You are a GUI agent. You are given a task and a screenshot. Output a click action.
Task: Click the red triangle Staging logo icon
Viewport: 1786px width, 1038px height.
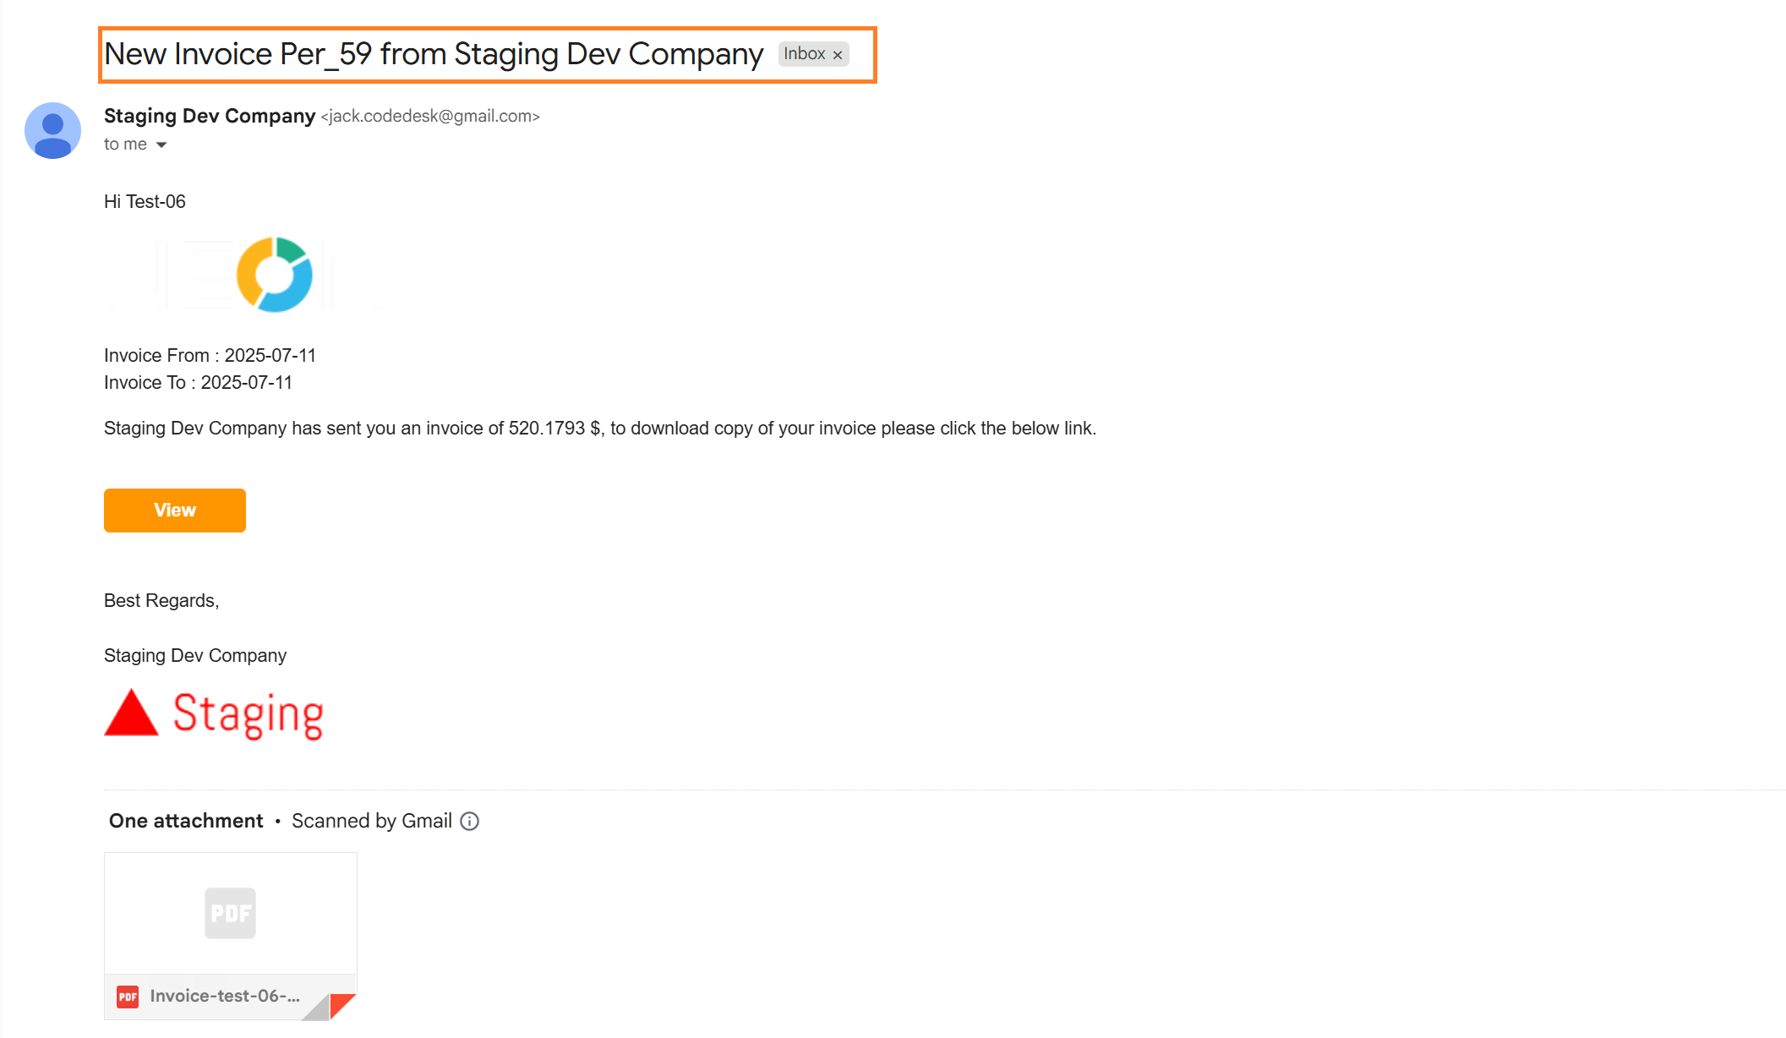(x=131, y=713)
